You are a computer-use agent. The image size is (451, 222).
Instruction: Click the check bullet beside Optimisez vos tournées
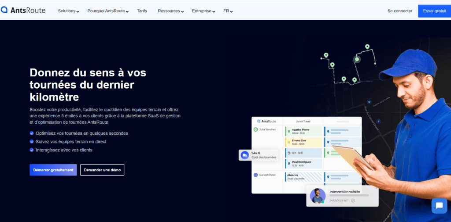click(32, 133)
